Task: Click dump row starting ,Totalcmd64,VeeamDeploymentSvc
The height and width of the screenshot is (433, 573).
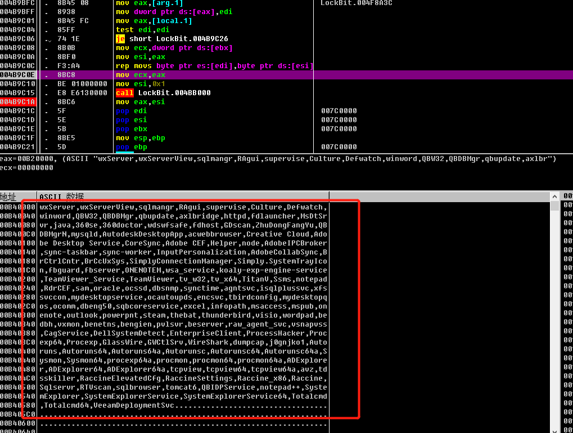Action: [x=183, y=405]
